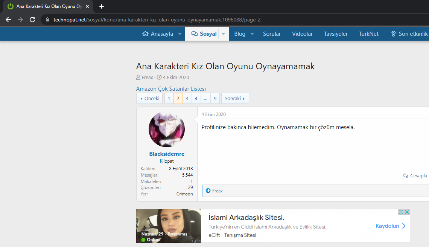Open Sorular in the navigation bar

[x=272, y=34]
